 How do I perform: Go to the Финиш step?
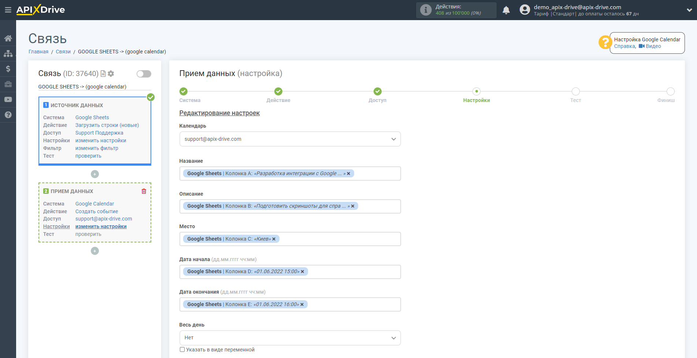(x=671, y=91)
